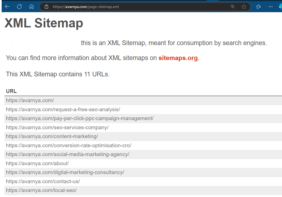Open the pay-per-click-ppc-campaign-management URL
The width and height of the screenshot is (282, 197).
tap(80, 118)
